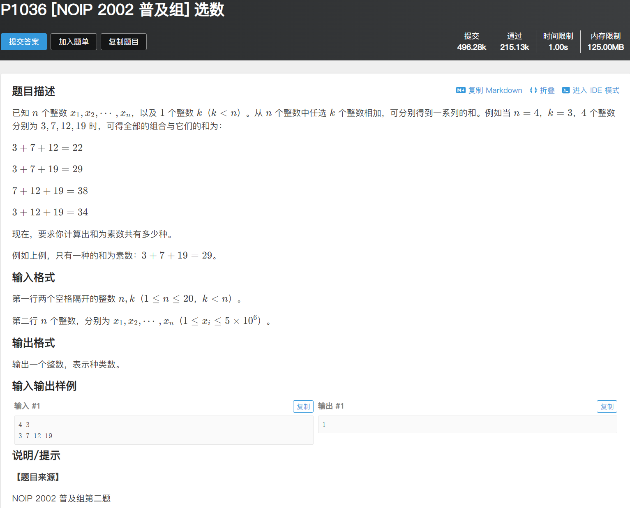The image size is (630, 508).
Task: Click the 题目描述 heading
Action: [x=34, y=91]
